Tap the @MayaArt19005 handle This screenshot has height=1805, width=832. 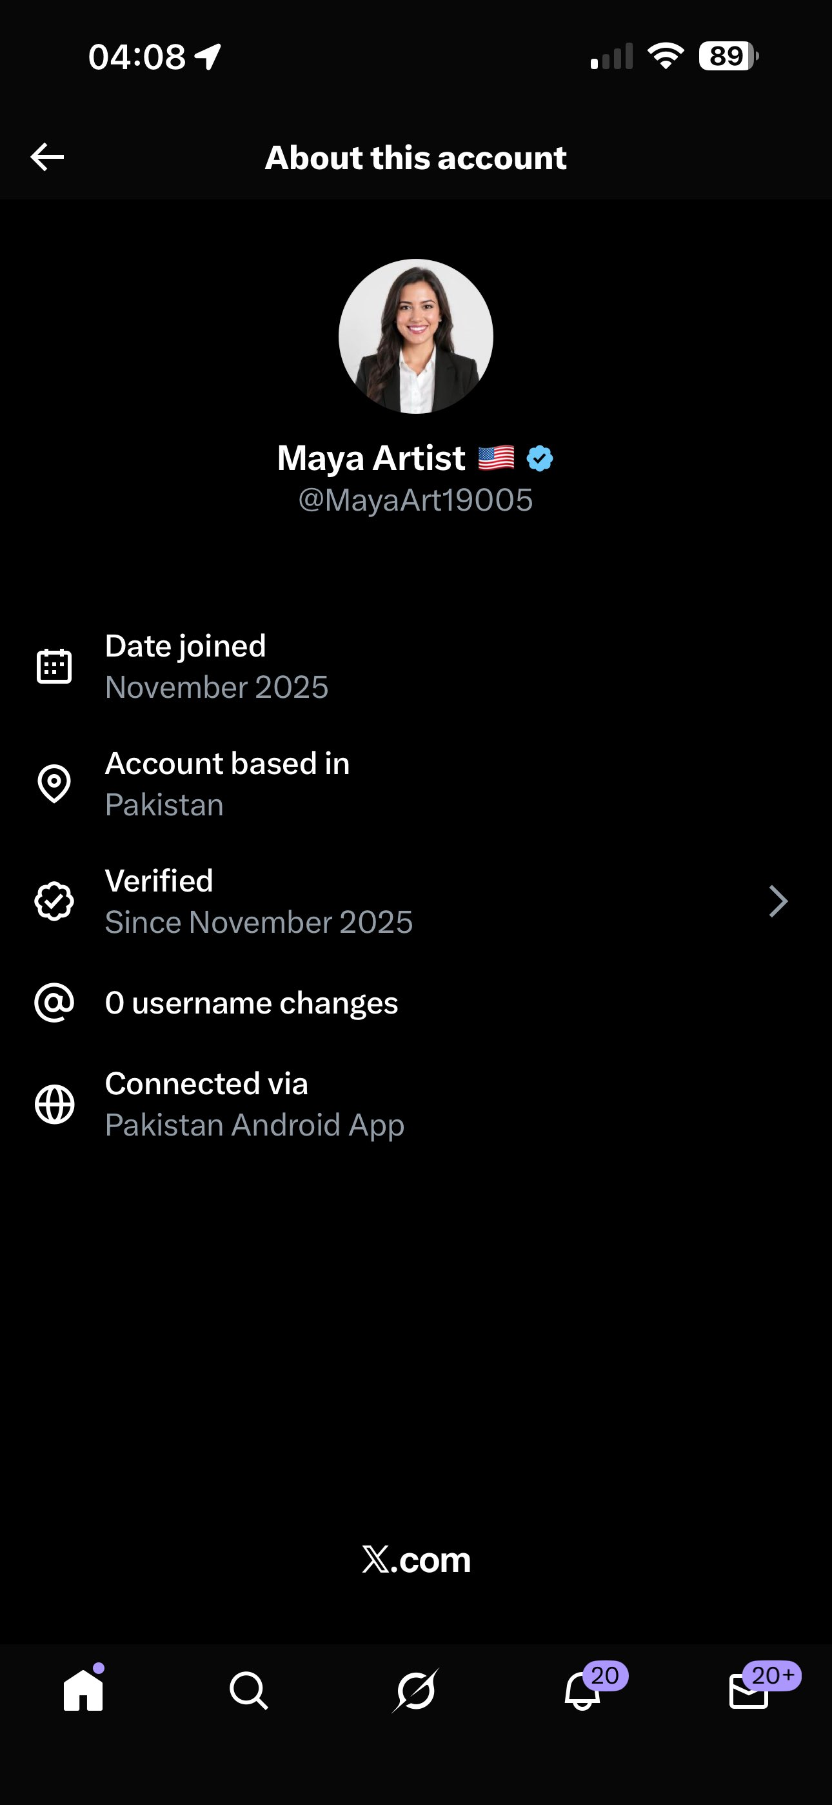tap(416, 500)
